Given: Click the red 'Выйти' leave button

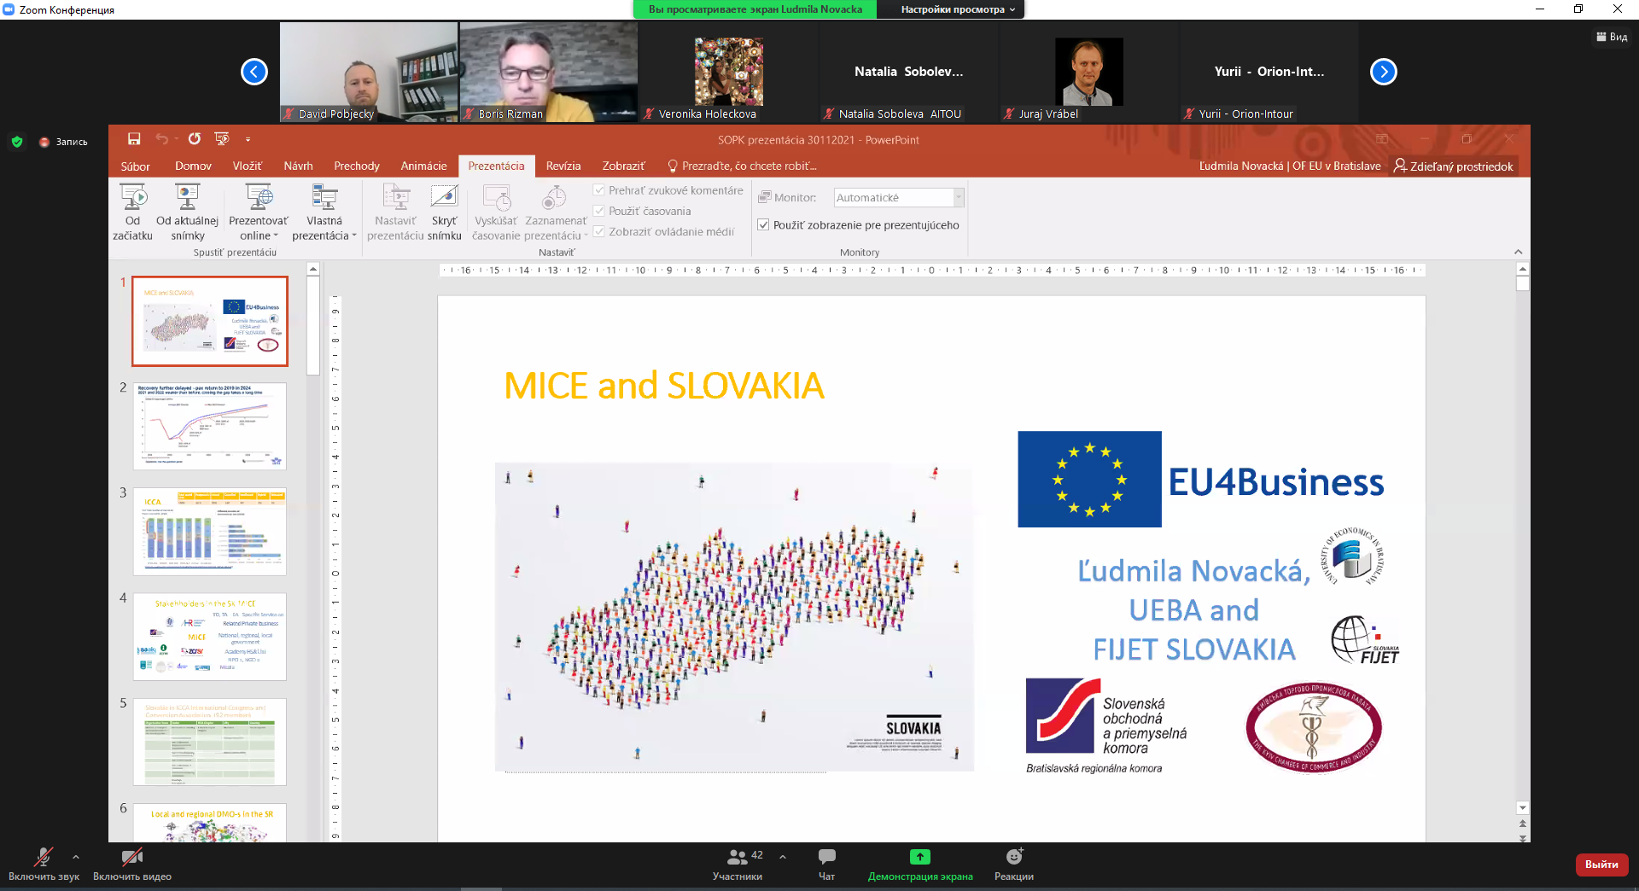Looking at the screenshot, I should point(1601,865).
